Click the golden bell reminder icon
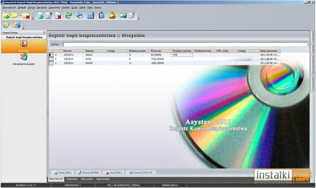Viewport: 316px width, 188px height. [112, 15]
